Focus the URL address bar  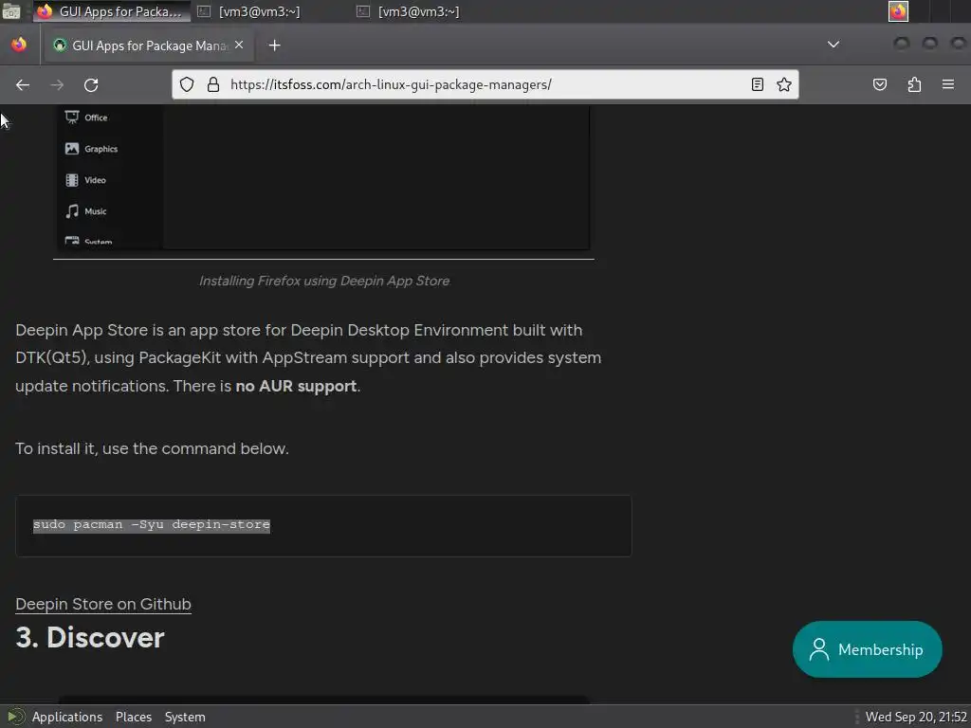click(486, 84)
